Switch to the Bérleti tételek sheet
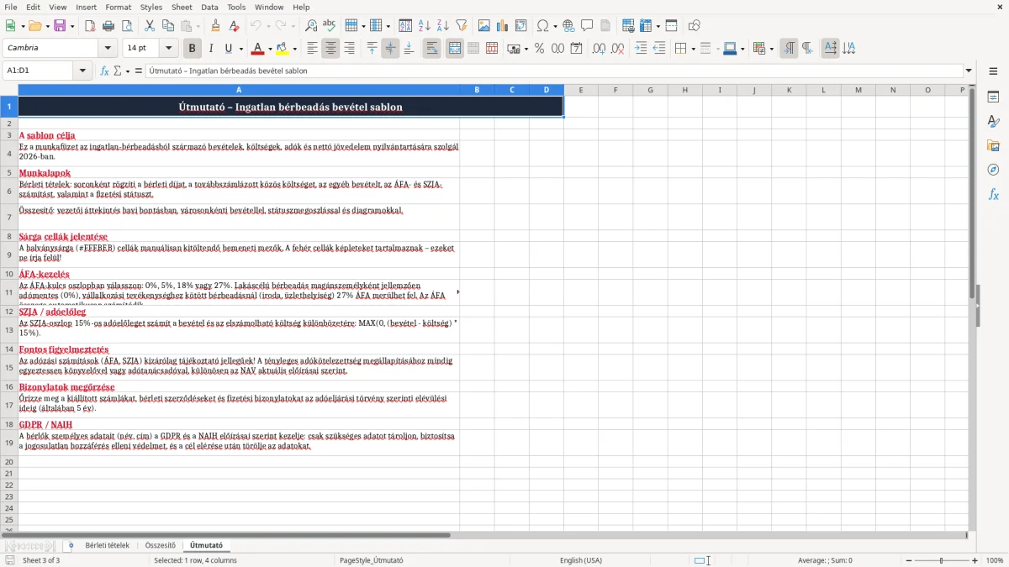 coord(107,546)
